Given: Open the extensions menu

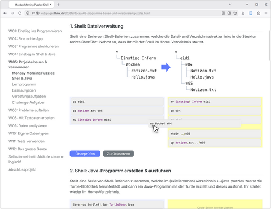Looking at the screenshot, I should [x=259, y=13].
